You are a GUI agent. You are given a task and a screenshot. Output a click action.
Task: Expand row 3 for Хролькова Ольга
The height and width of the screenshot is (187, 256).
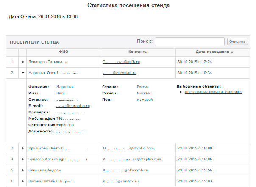pyautogui.click(x=23, y=148)
